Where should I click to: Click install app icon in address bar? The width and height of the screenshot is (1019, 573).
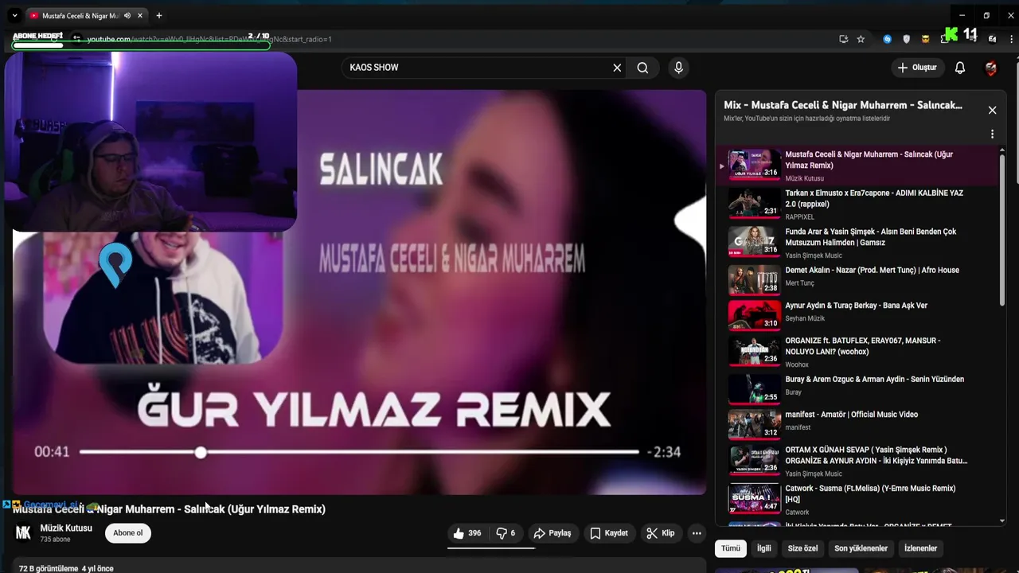844,39
